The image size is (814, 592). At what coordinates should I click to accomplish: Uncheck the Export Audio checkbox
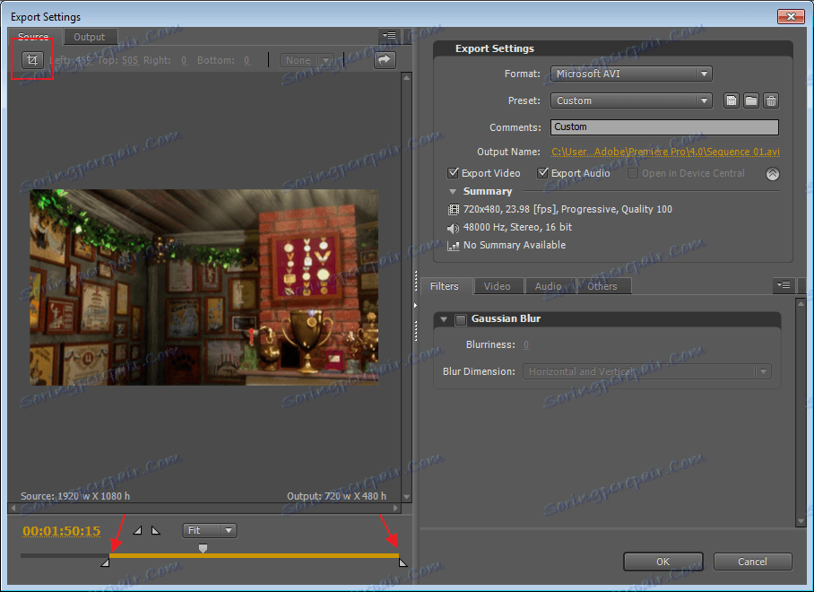(x=542, y=173)
